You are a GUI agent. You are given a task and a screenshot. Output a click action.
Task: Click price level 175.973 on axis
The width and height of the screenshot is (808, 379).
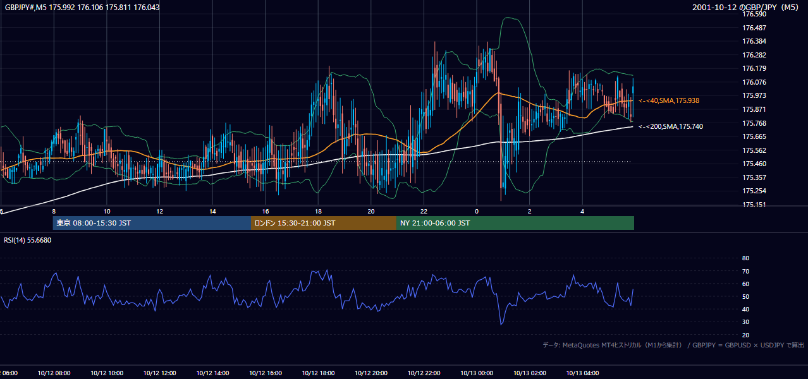[754, 95]
